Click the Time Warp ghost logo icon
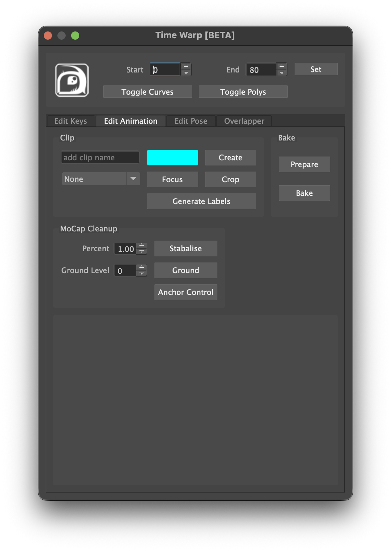This screenshot has width=391, height=551. [72, 80]
